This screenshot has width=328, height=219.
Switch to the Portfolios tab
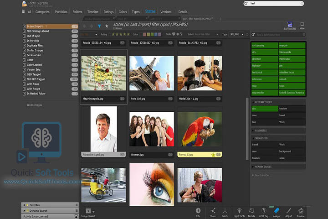point(61,12)
